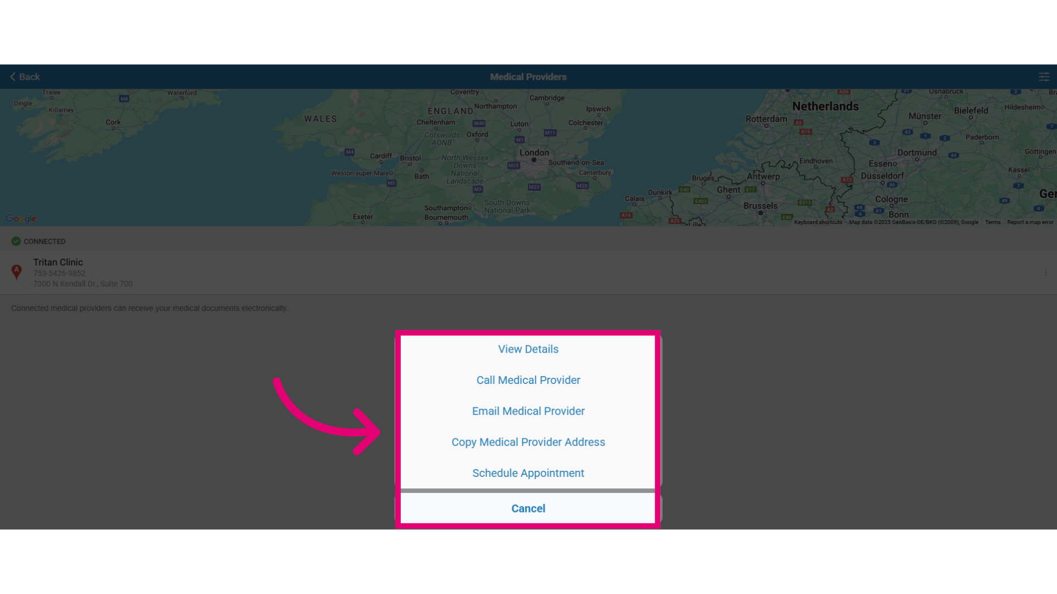Click phone number 753-5426-9852

coord(59,273)
